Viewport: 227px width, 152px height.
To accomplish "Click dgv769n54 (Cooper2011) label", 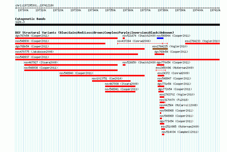I will (171, 52).
